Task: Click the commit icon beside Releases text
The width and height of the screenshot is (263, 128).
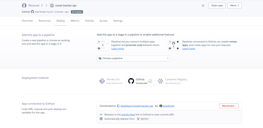Action: pos(101,115)
